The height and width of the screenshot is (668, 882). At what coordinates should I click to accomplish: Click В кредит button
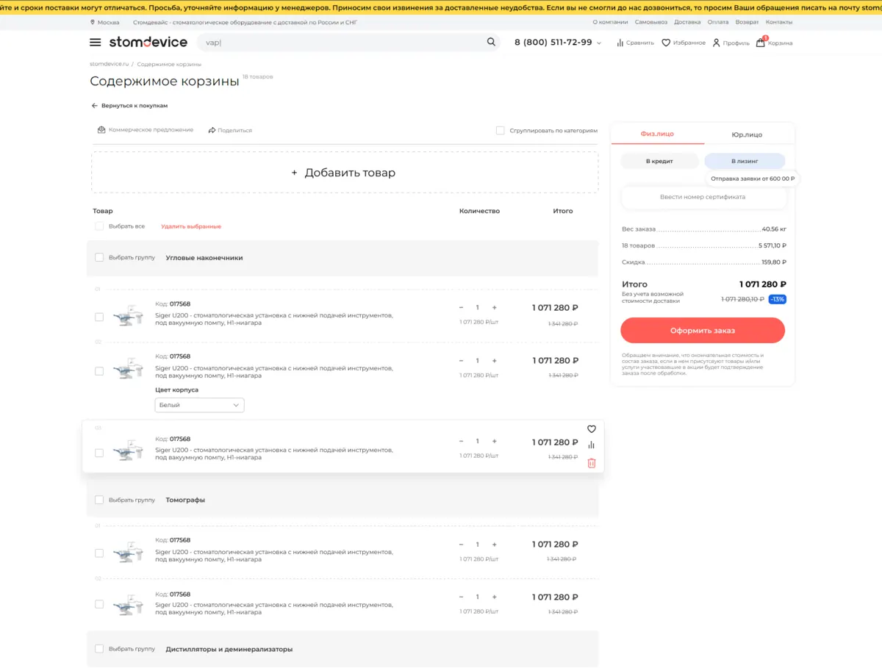click(659, 161)
